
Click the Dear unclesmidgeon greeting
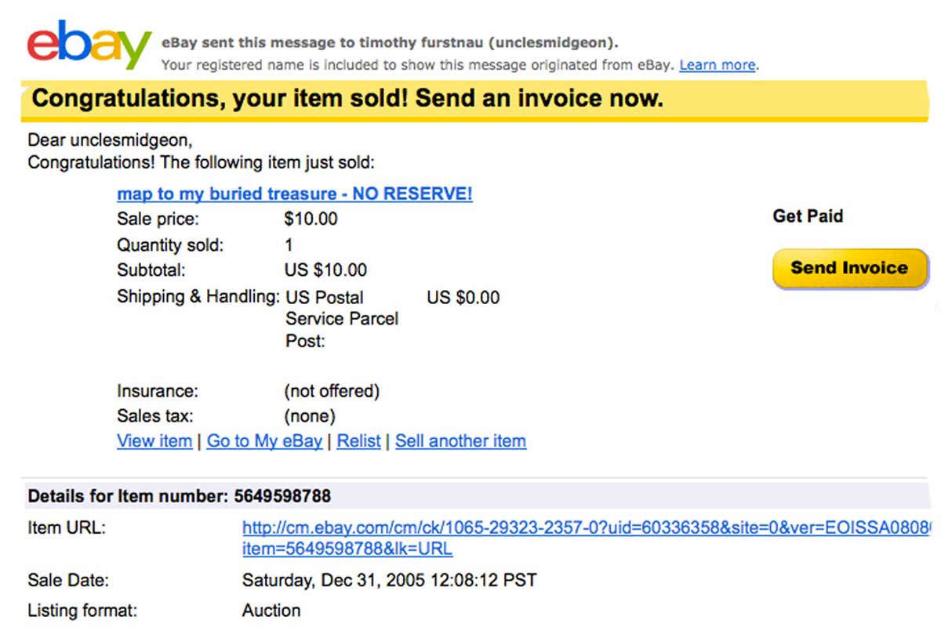coord(110,140)
